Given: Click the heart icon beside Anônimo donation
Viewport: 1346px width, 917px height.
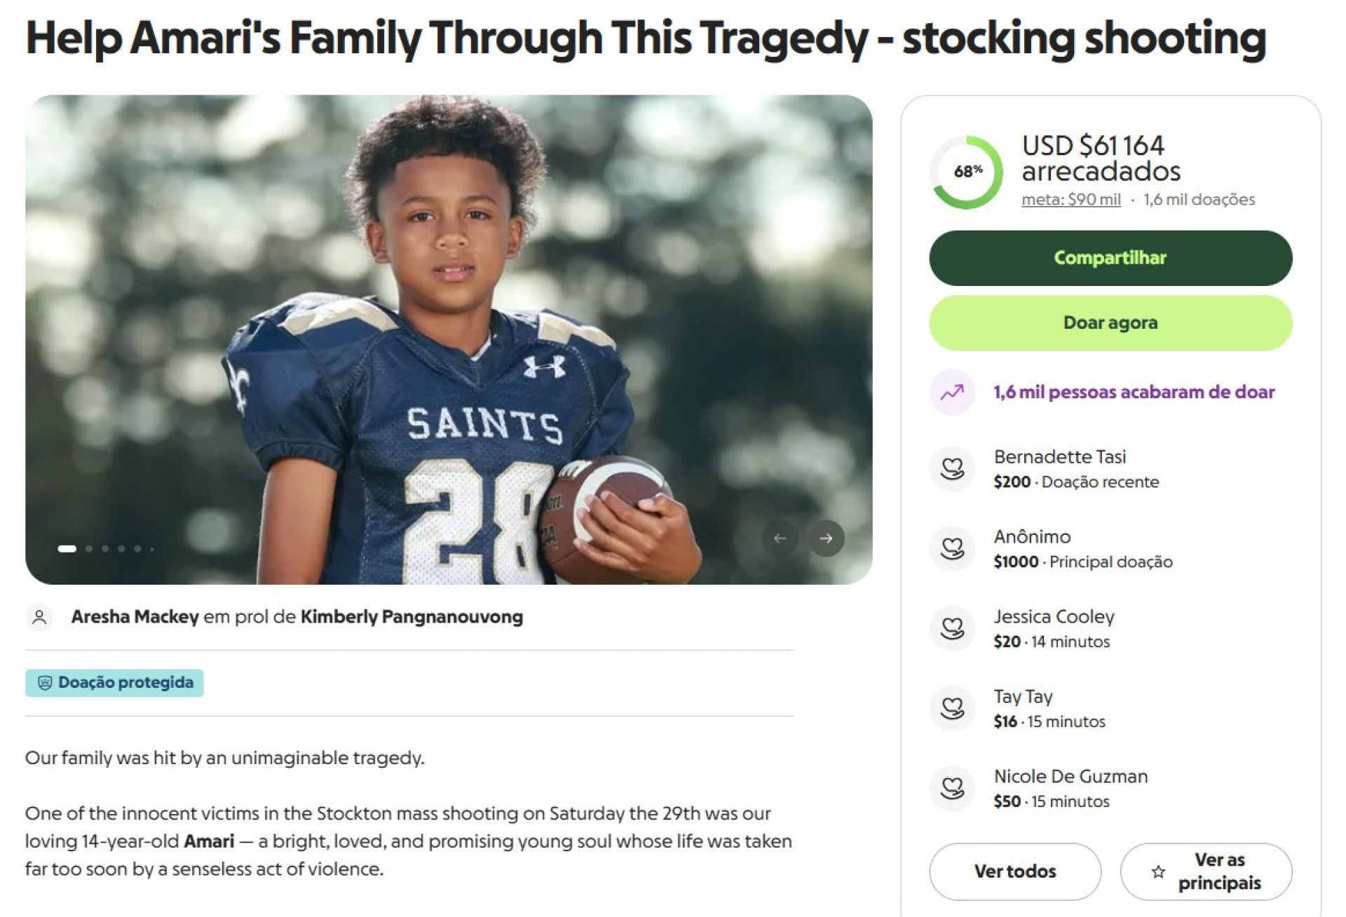Looking at the screenshot, I should (x=952, y=548).
